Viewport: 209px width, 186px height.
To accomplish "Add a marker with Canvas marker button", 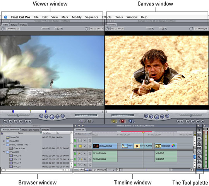I will (x=188, y=121).
